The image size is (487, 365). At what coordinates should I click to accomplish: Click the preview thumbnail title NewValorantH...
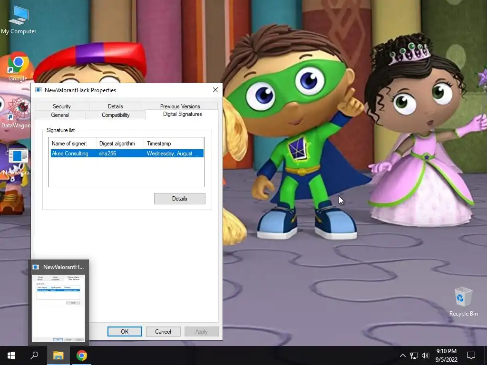coord(63,267)
